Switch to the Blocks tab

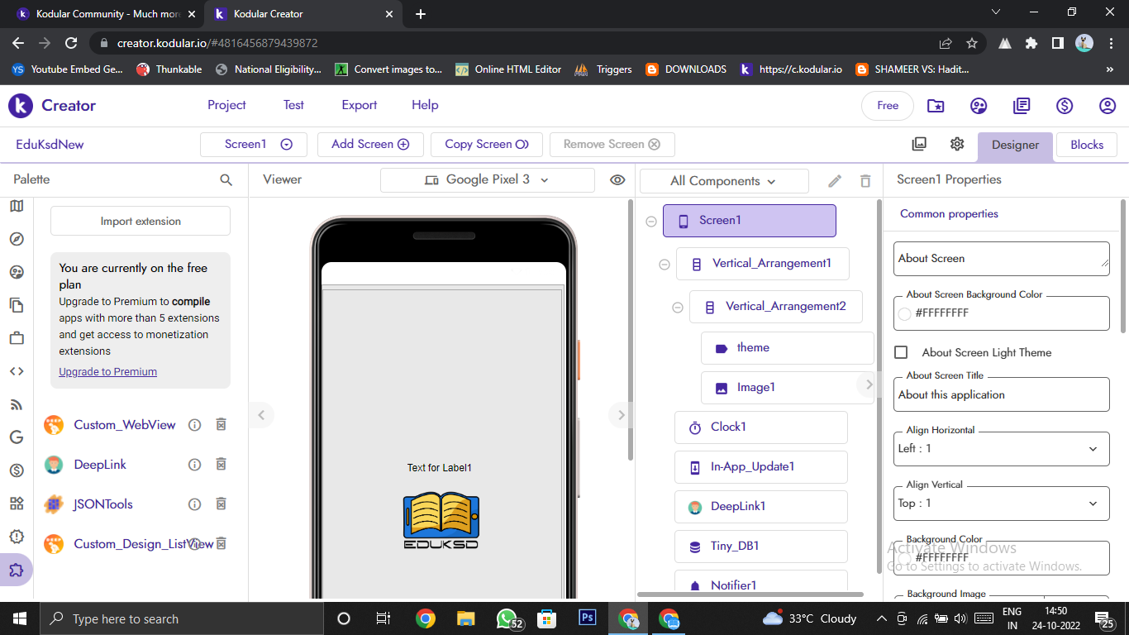(x=1086, y=145)
